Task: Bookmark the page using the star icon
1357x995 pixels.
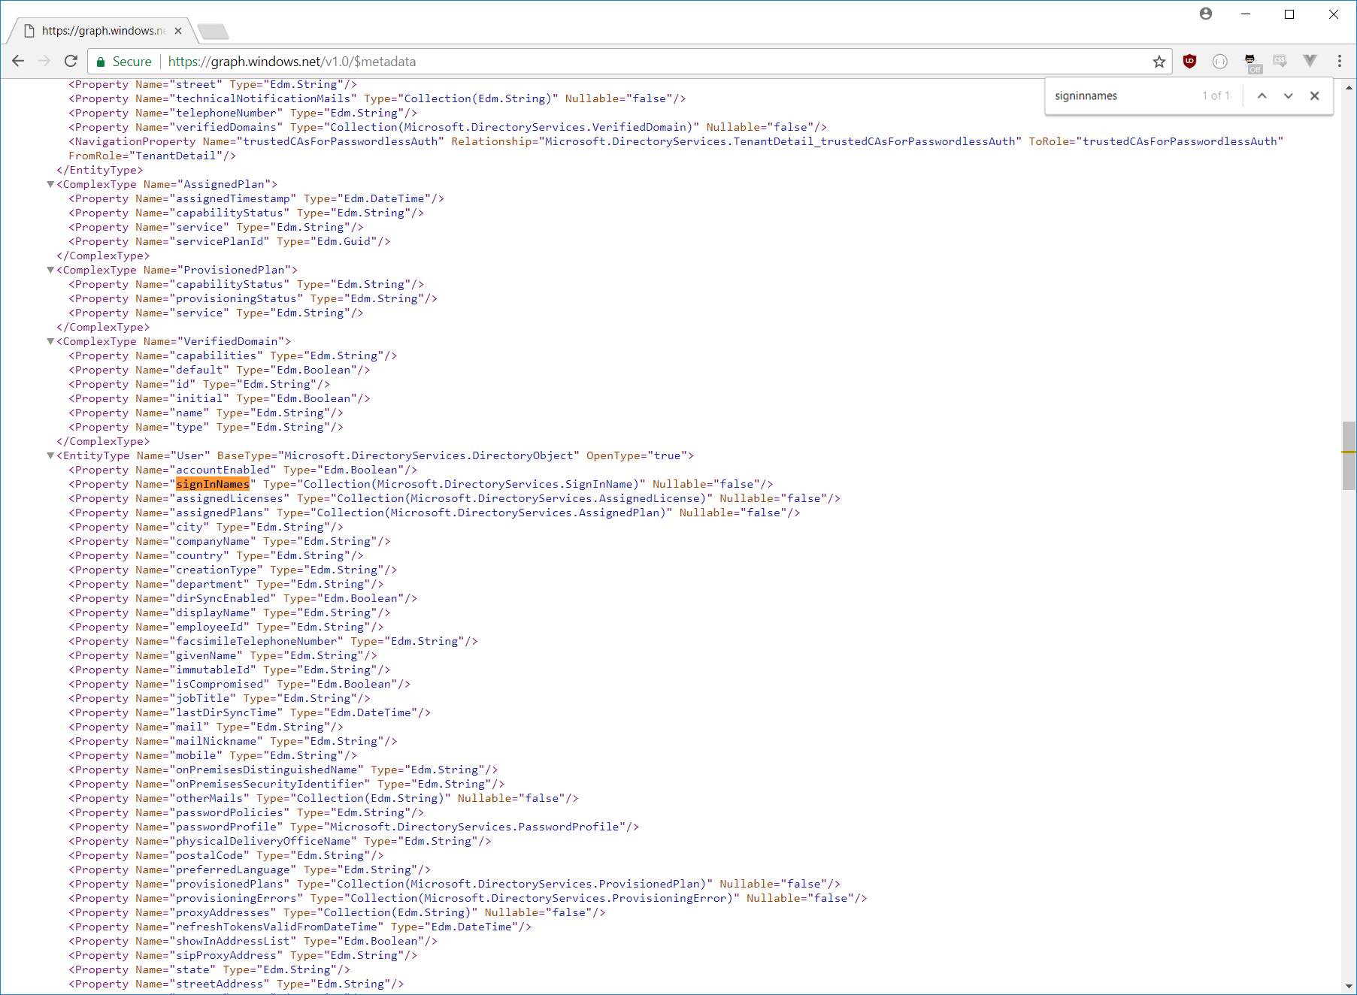Action: [x=1159, y=61]
